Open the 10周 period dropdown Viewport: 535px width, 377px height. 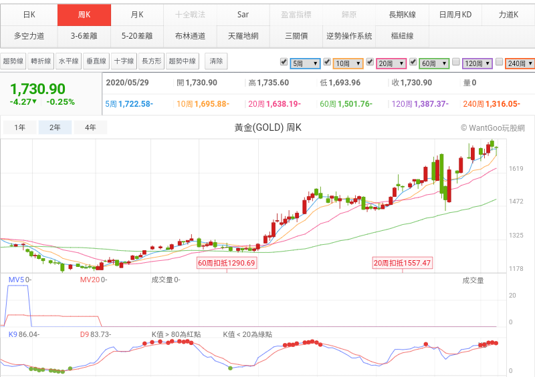tap(348, 63)
